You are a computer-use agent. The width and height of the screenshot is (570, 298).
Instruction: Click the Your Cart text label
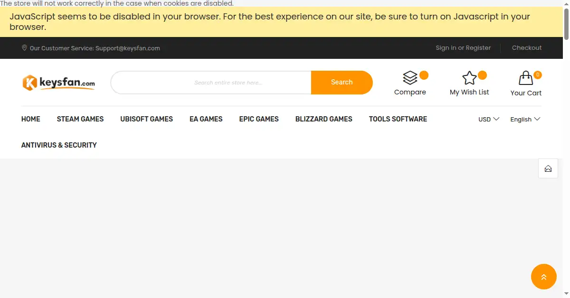526,93
